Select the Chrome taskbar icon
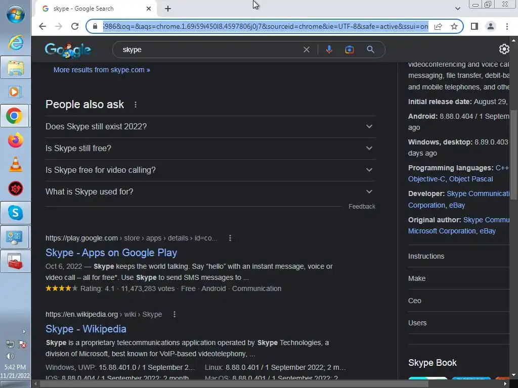The height and width of the screenshot is (388, 518). (x=15, y=116)
